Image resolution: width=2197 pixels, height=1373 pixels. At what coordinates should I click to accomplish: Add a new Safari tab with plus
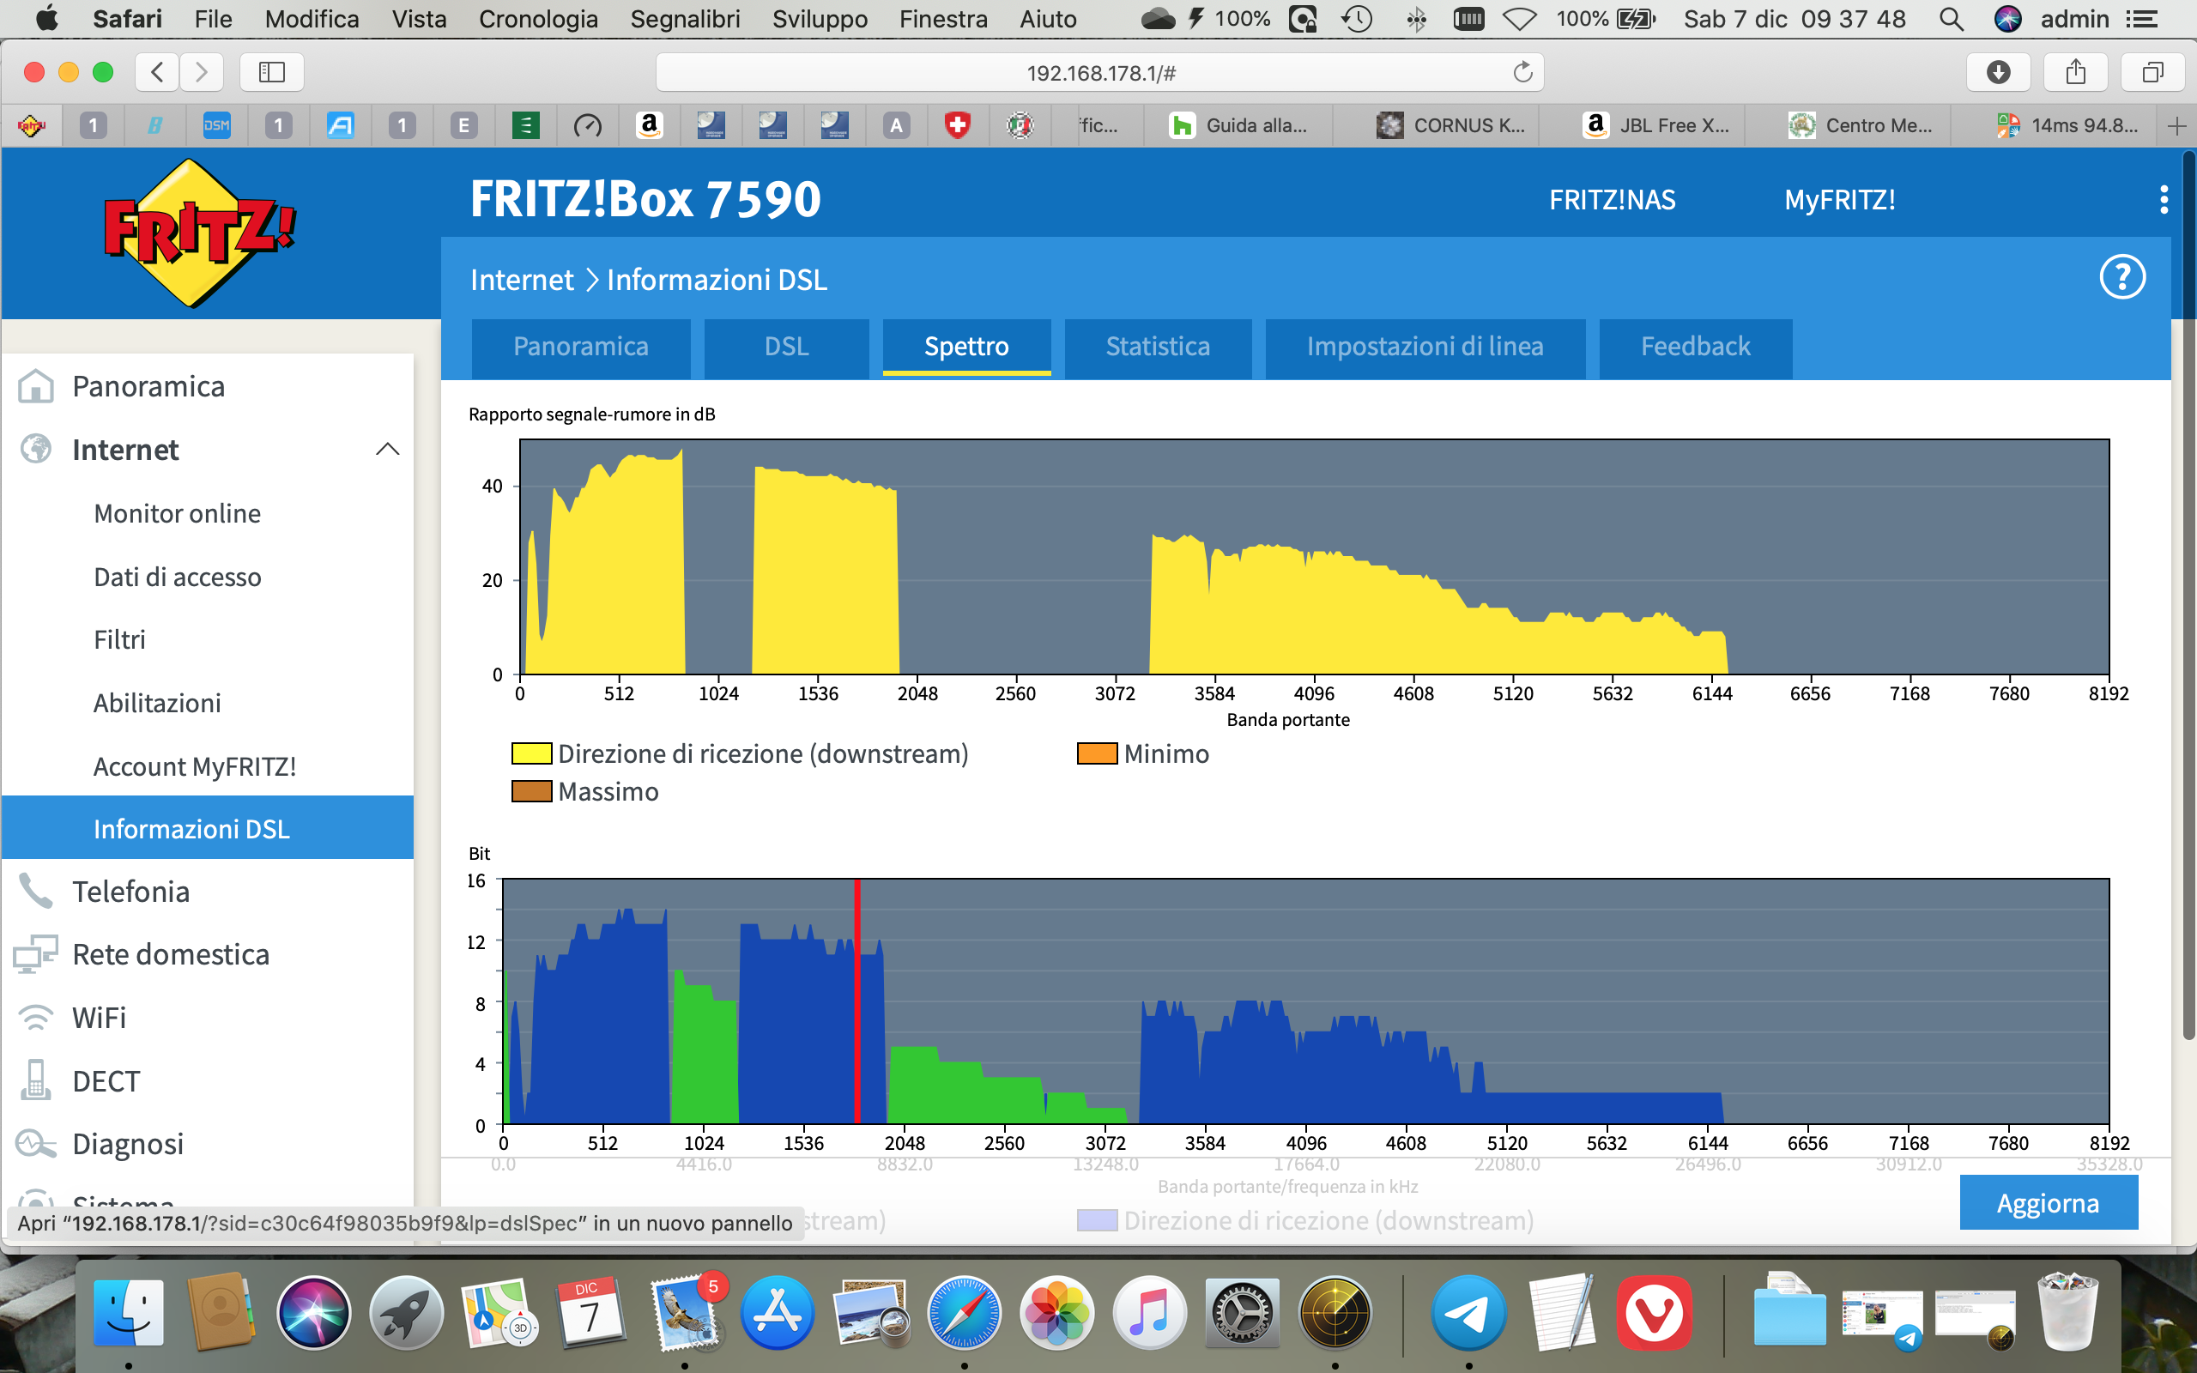pyautogui.click(x=2176, y=126)
